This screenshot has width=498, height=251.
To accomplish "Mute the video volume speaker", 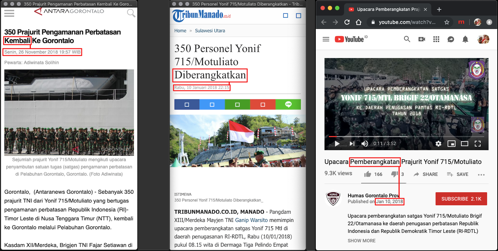I will click(365, 144).
